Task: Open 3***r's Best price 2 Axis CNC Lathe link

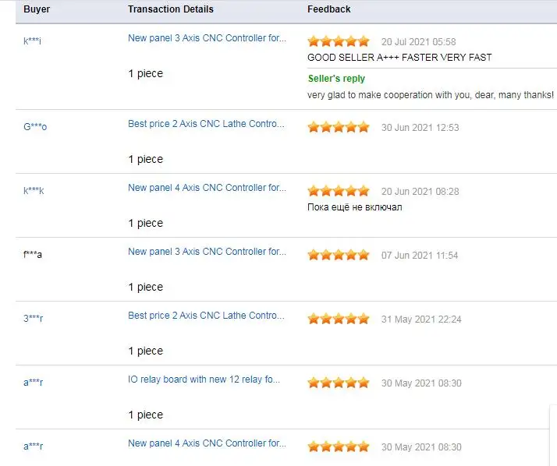Action: pyautogui.click(x=207, y=316)
